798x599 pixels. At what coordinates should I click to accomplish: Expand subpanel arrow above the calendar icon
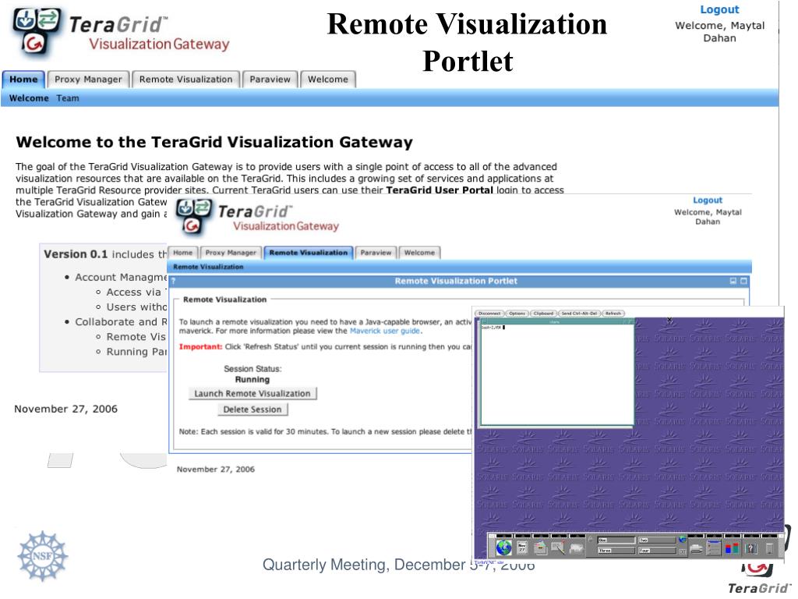[x=522, y=536]
